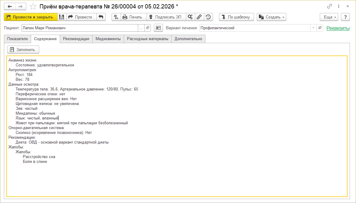
Task: Click Подписать ЭП button
Action: tap(166, 17)
